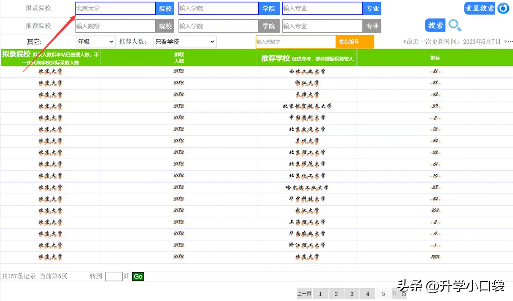Click the 拟录院校 column header
The height and width of the screenshot is (301, 513).
coord(50,58)
